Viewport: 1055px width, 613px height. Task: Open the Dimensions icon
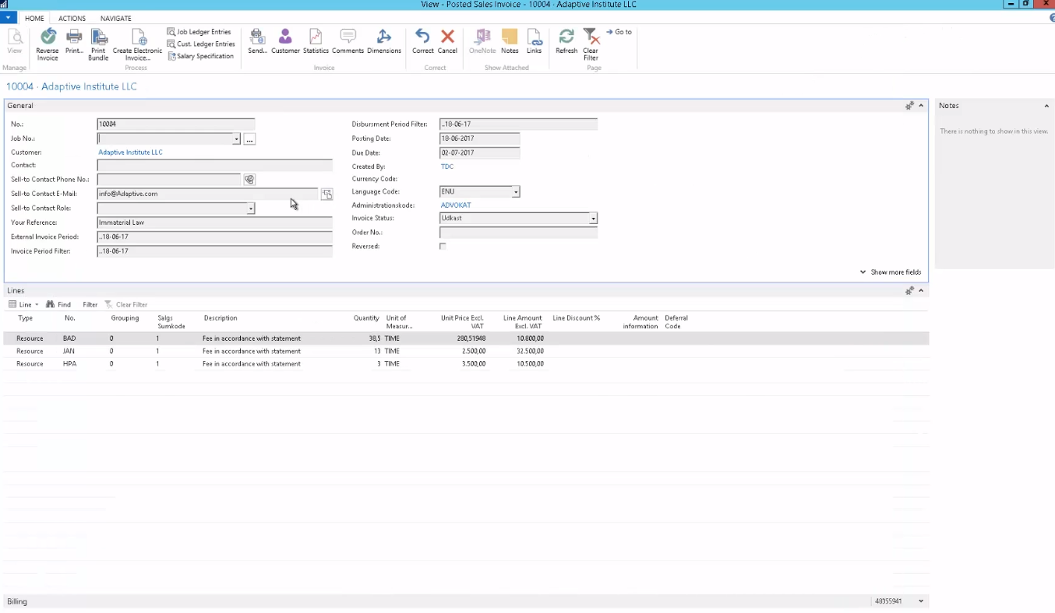tap(383, 38)
